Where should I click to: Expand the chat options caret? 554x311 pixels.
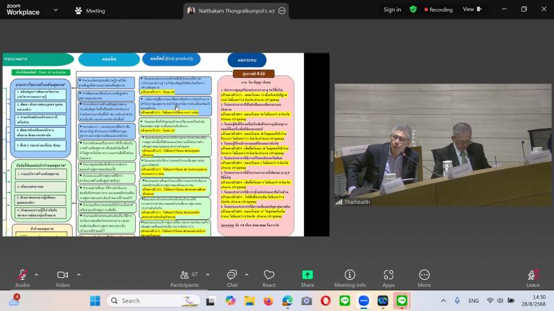pos(247,274)
